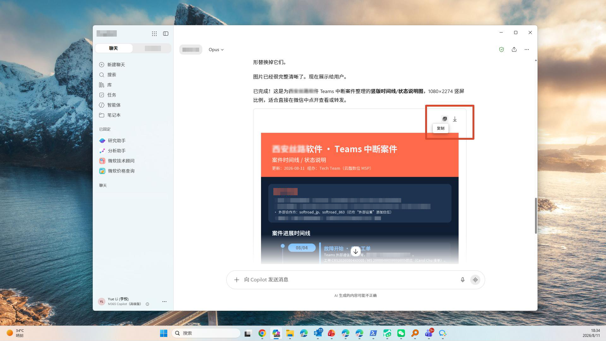Click the microphone dictation icon

point(462,280)
